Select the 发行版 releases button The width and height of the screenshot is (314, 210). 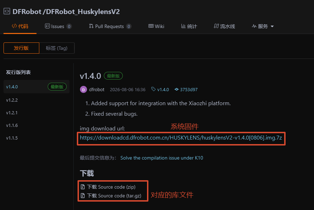click(21, 48)
